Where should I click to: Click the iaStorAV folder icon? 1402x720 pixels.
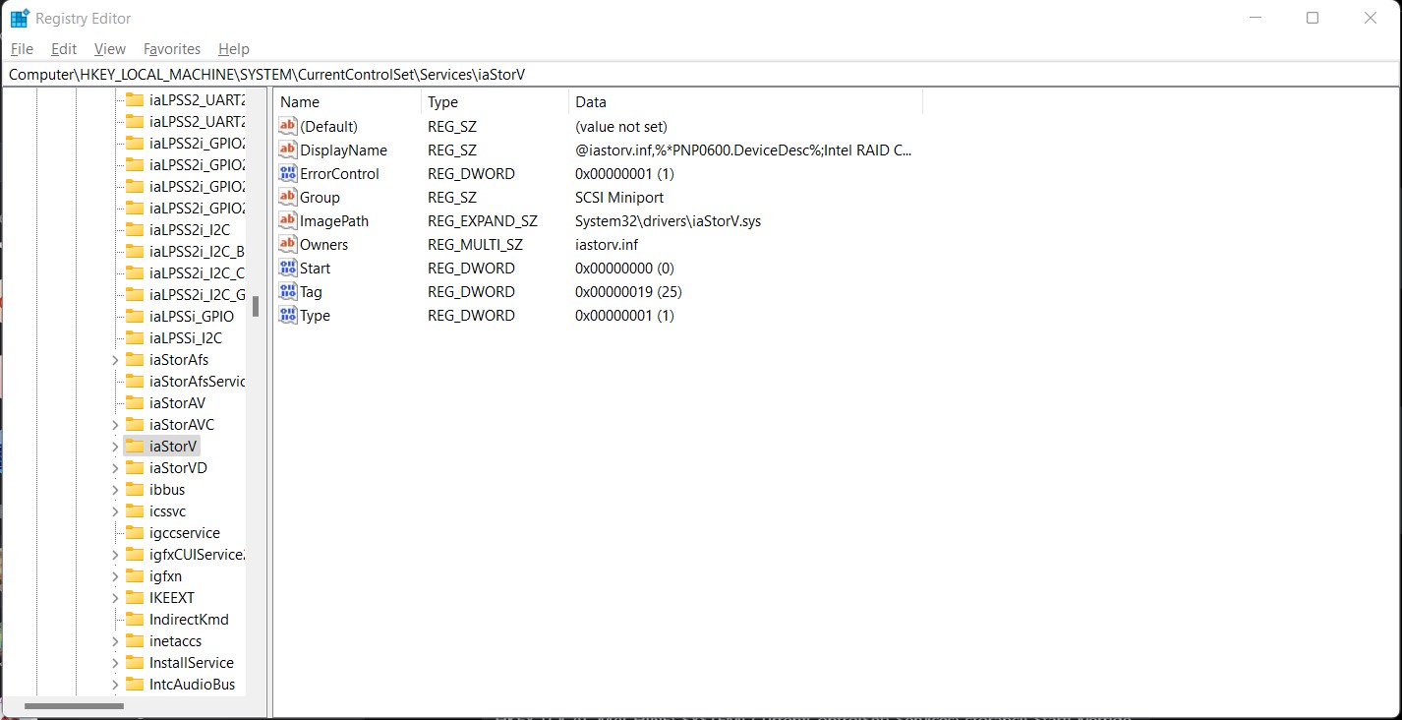pyautogui.click(x=135, y=403)
